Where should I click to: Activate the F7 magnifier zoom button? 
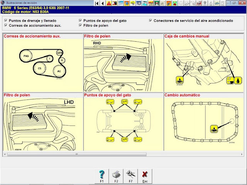[x=130, y=177]
